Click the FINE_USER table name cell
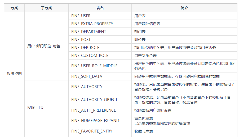Viewport: 239px width, 137px height. click(81, 16)
